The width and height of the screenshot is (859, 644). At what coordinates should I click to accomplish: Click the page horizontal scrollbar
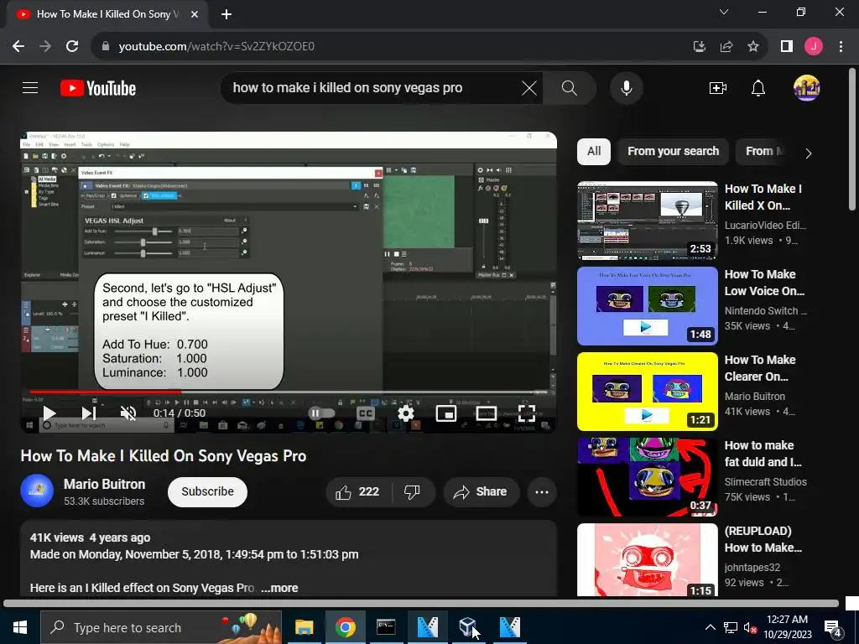pos(421,604)
